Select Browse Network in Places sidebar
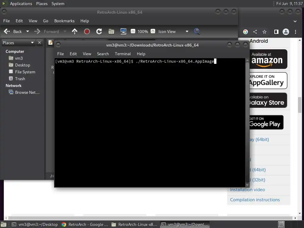This screenshot has height=228, width=304. 24,92
